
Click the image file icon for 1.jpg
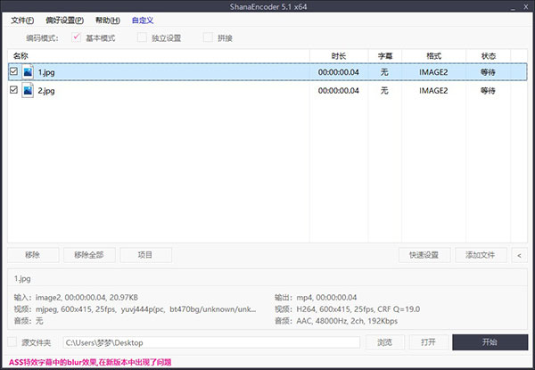pyautogui.click(x=28, y=72)
